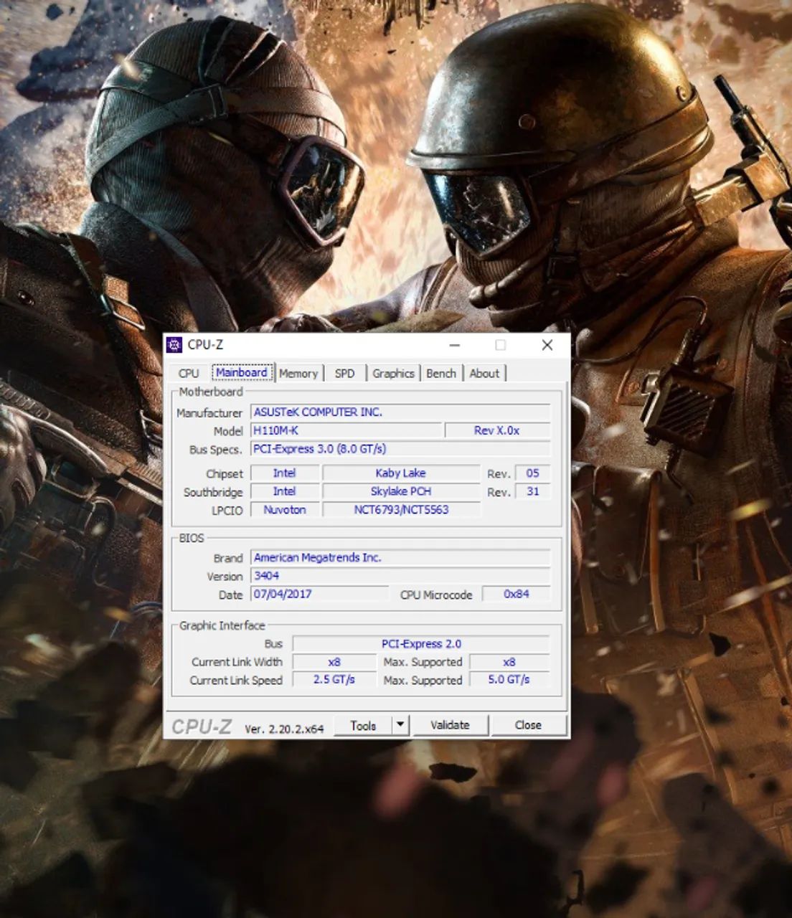Click the BIOS date 07/04/2017
Screen dimensions: 792x918
pyautogui.click(x=319, y=594)
